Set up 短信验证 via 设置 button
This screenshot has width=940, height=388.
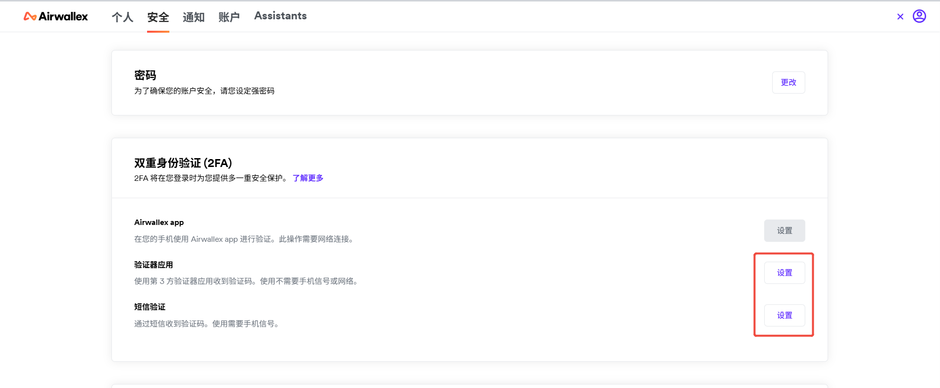784,315
